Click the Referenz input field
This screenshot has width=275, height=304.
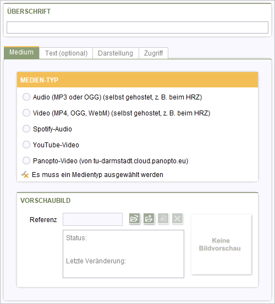tap(92, 219)
